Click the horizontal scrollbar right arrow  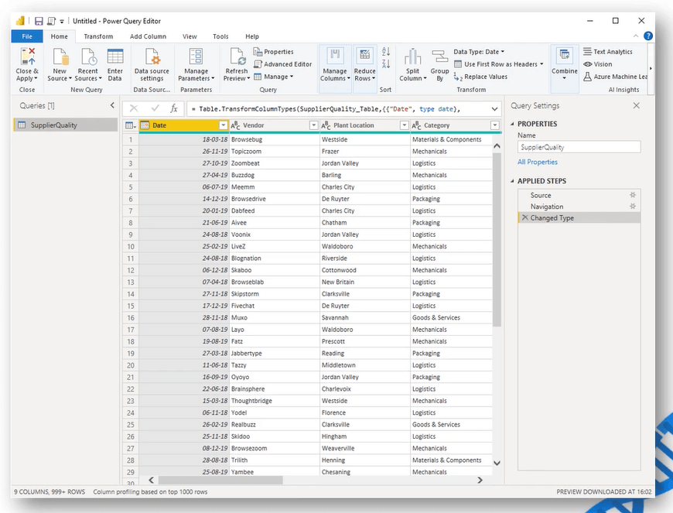[480, 480]
